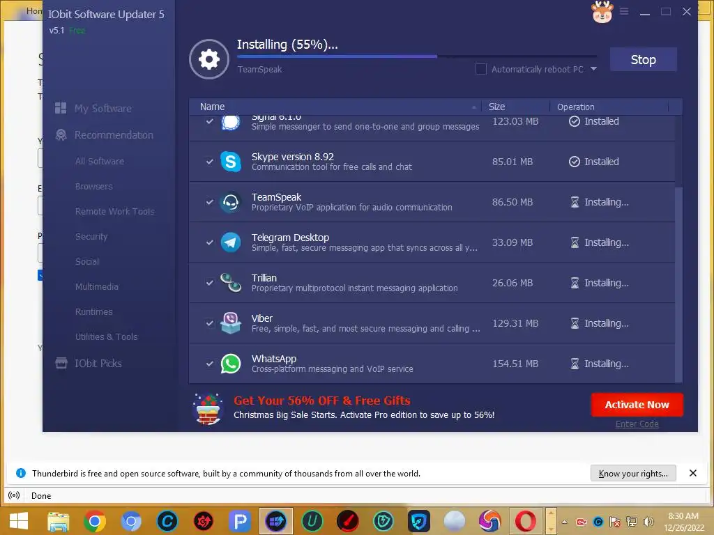This screenshot has height=535, width=714.
Task: Open the reindeer mascot icon in title bar
Action: click(602, 11)
